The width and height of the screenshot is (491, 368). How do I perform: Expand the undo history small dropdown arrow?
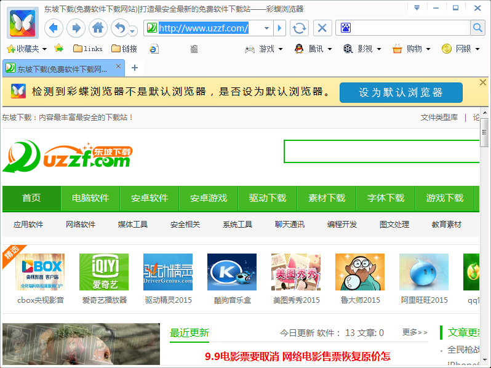[x=133, y=31]
